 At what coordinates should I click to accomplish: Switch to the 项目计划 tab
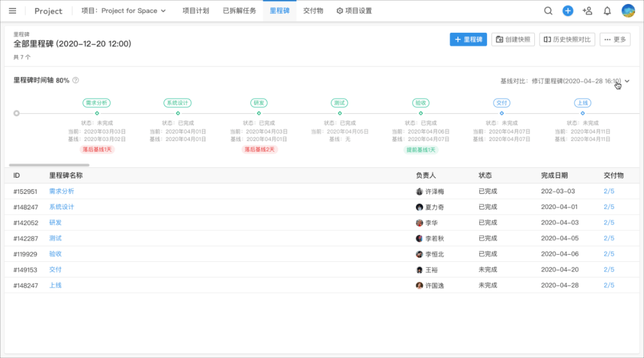(195, 10)
